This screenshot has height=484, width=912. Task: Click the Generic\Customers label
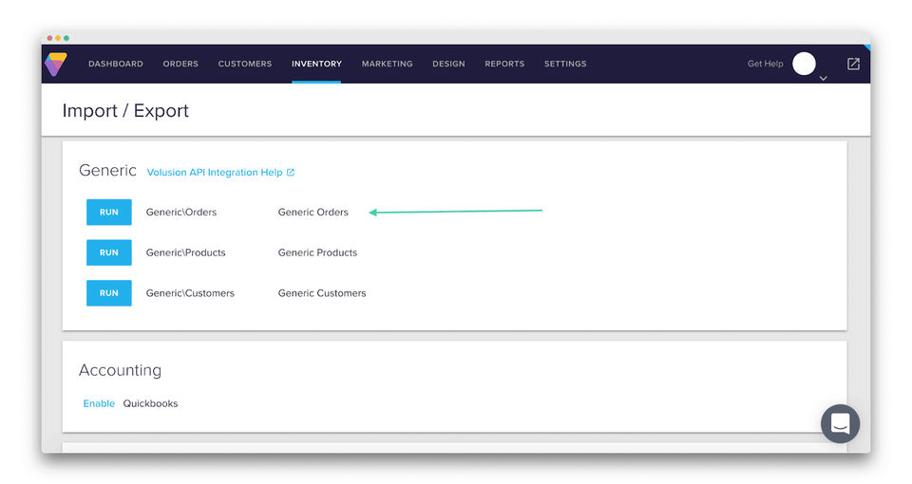(x=190, y=293)
